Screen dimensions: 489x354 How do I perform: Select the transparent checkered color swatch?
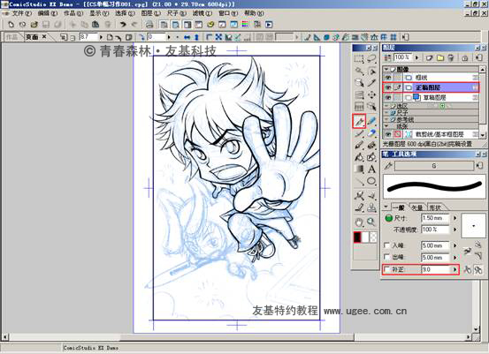click(x=373, y=237)
